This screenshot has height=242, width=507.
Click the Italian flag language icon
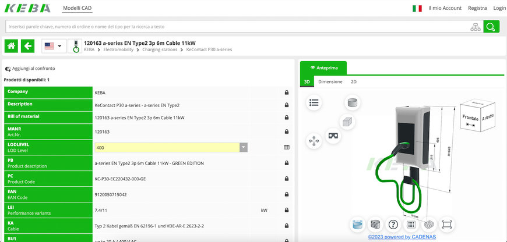[417, 8]
